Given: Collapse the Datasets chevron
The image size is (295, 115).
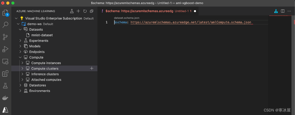Looking at the screenshot, I should 20,29.
